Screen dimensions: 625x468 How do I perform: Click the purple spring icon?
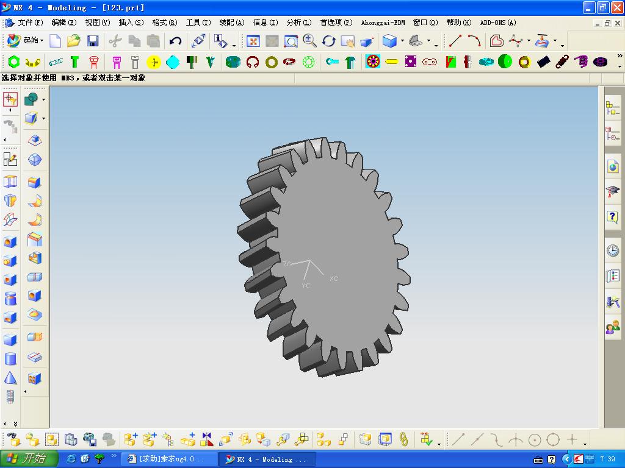pos(582,62)
